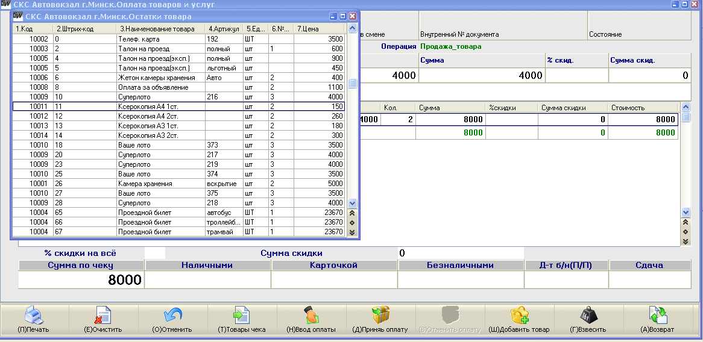Screen dimensions: 703x342
Task: Click the diamond navigation button in the receipt grid
Action: tap(685, 231)
